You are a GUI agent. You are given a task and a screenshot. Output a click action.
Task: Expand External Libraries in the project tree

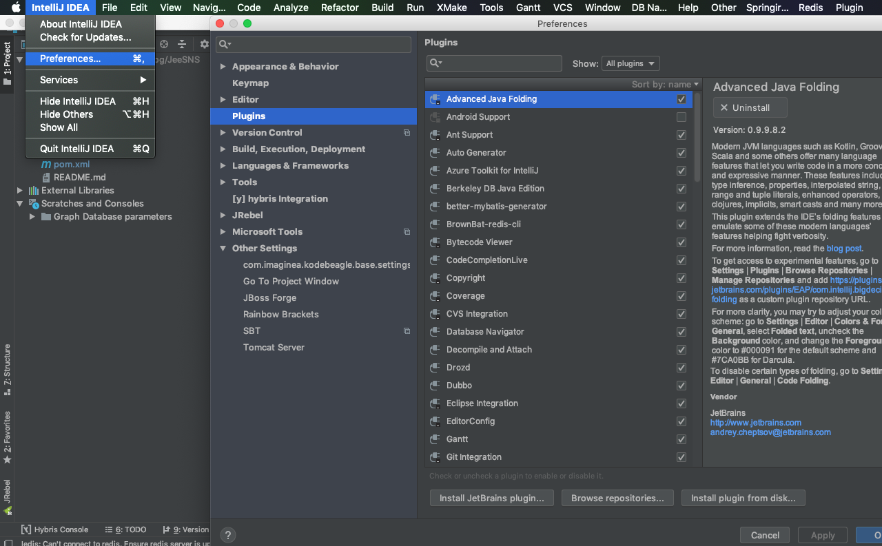(20, 191)
